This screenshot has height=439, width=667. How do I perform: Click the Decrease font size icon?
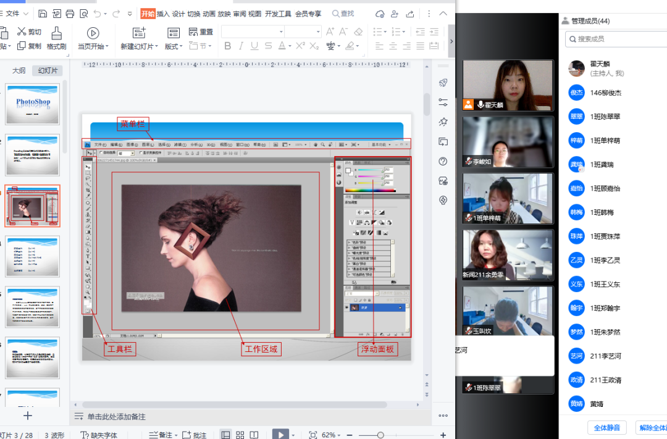point(343,31)
